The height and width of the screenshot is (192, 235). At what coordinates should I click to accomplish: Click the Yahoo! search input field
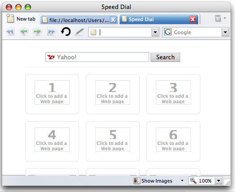[x=97, y=57]
